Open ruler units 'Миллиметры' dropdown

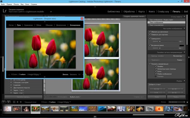click(178, 56)
